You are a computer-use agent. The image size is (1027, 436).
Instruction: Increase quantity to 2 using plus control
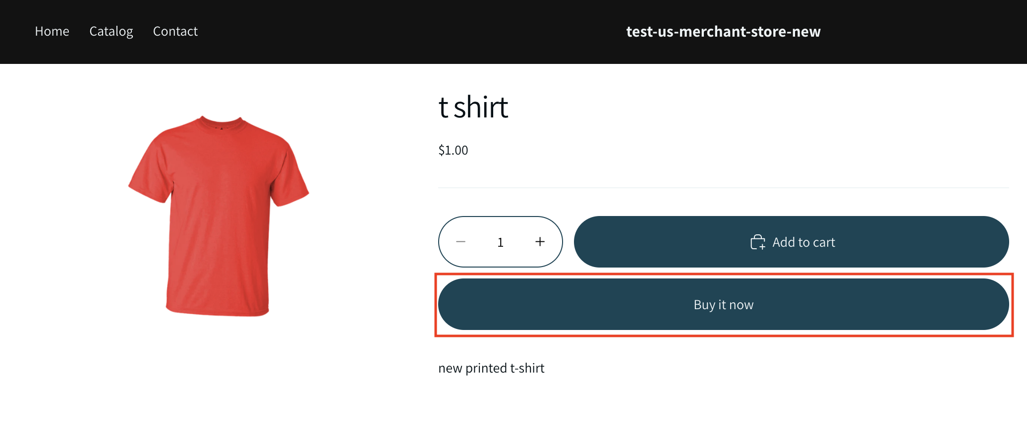(540, 242)
